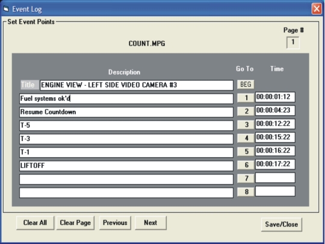This screenshot has height=244, width=325.
Task: Click the time field 00:00:01:12
Action: pos(275,97)
